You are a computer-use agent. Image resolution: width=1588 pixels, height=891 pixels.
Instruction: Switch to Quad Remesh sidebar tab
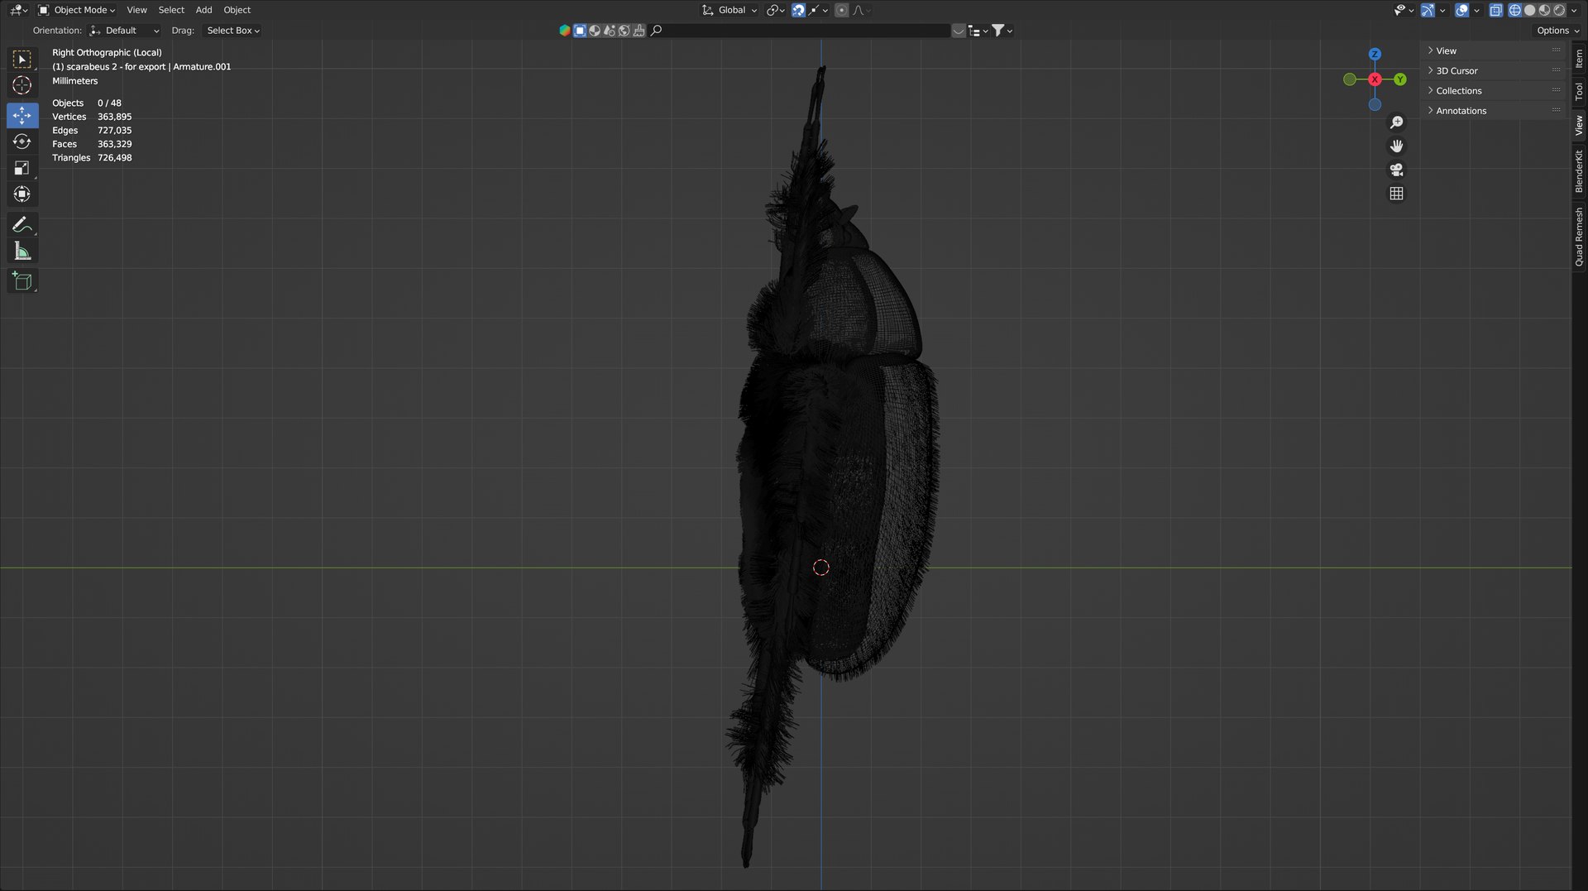(x=1579, y=237)
